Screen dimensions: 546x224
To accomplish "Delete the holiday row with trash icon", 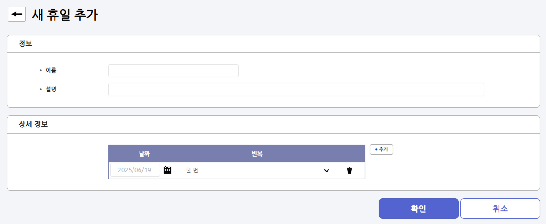I will (x=349, y=171).
